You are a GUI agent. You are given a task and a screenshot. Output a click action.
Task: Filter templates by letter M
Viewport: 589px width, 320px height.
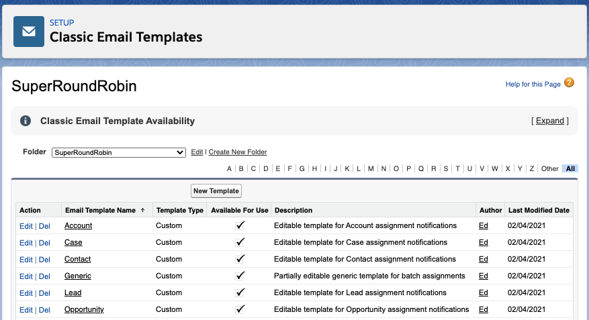click(371, 168)
